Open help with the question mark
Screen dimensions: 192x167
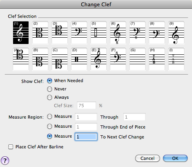point(5,161)
